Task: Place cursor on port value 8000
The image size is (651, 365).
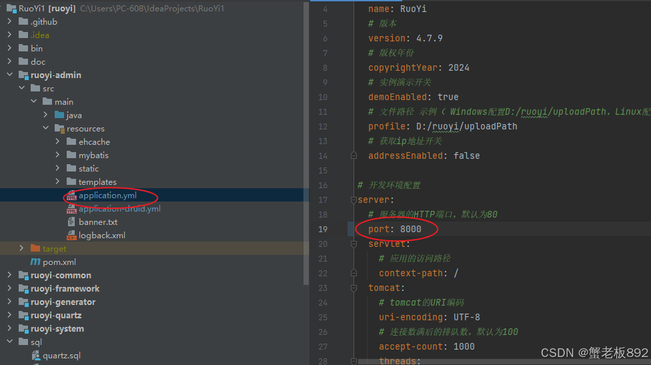Action: 411,230
